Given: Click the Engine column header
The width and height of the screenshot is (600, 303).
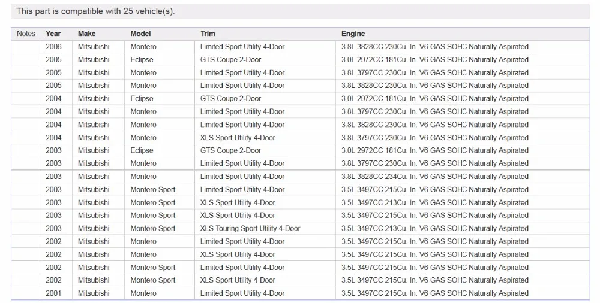Looking at the screenshot, I should pos(353,34).
